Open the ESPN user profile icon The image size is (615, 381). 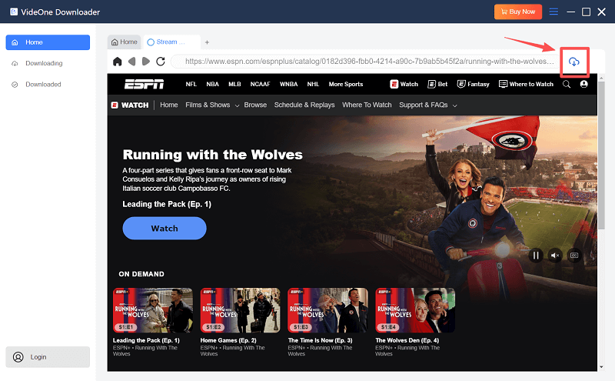pos(584,84)
